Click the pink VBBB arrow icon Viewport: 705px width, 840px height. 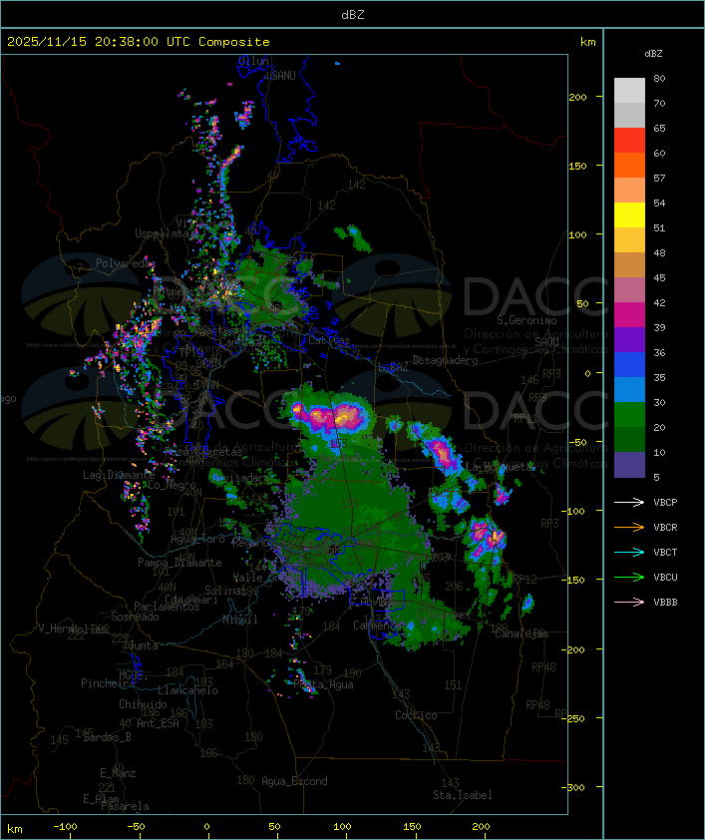click(629, 603)
